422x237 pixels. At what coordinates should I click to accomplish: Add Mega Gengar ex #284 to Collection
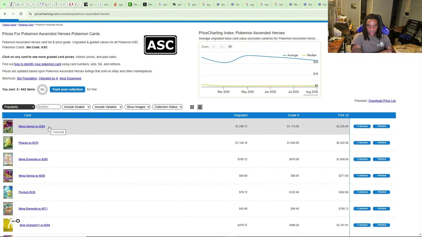pyautogui.click(x=362, y=126)
